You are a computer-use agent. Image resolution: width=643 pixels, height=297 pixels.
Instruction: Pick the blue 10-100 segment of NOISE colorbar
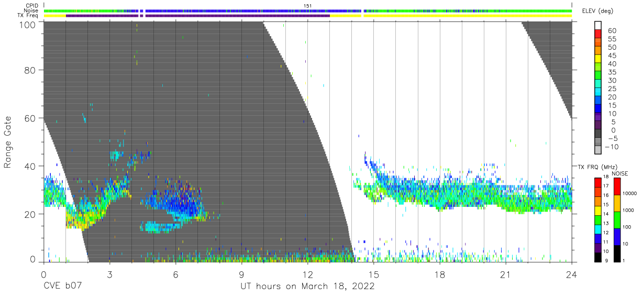click(x=618, y=236)
